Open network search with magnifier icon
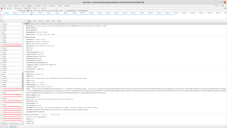 (x=10, y=8)
